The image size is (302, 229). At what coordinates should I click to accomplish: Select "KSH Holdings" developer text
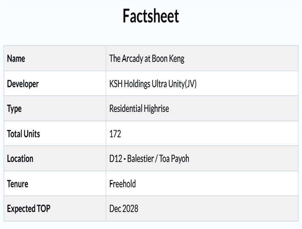[x=130, y=84]
